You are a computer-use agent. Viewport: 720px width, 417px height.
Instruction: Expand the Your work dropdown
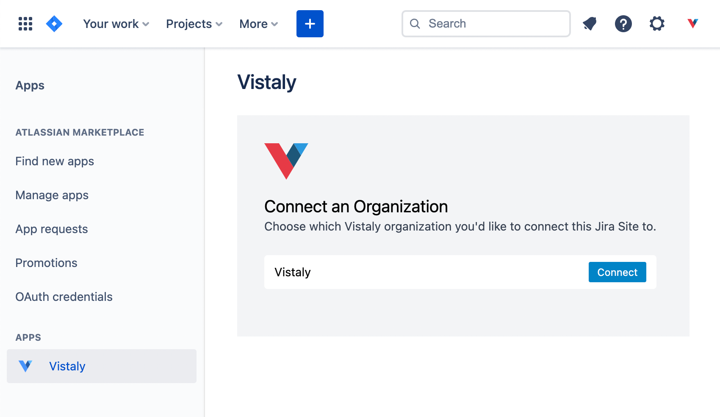point(116,24)
